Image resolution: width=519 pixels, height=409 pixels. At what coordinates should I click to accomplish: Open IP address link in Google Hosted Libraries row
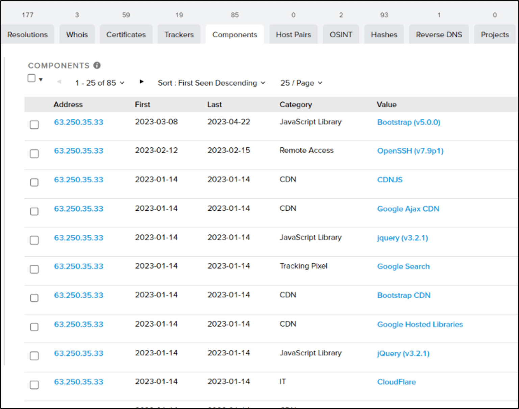point(79,324)
